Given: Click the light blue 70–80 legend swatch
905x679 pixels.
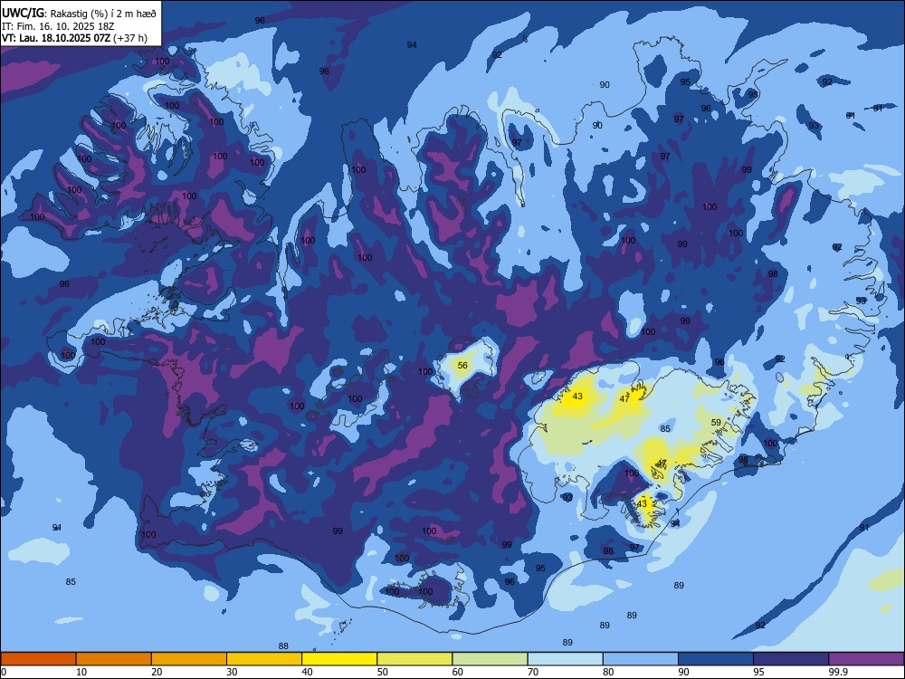Looking at the screenshot, I should 566,659.
